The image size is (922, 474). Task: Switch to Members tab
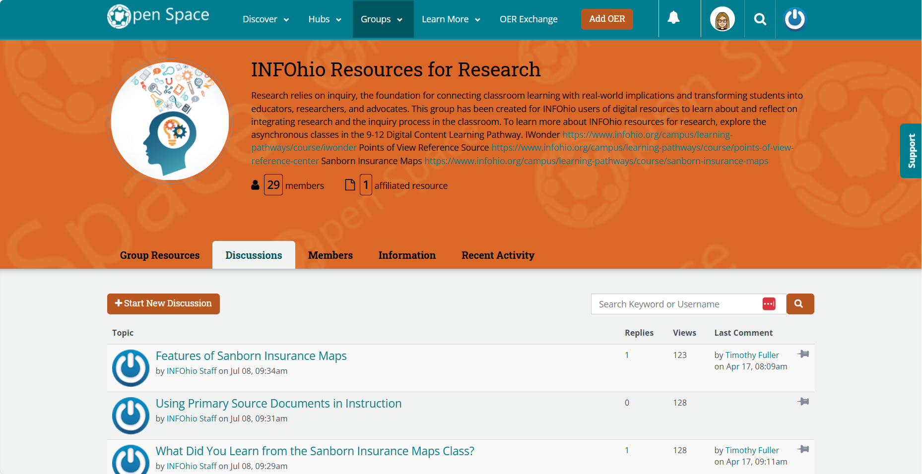coord(330,255)
